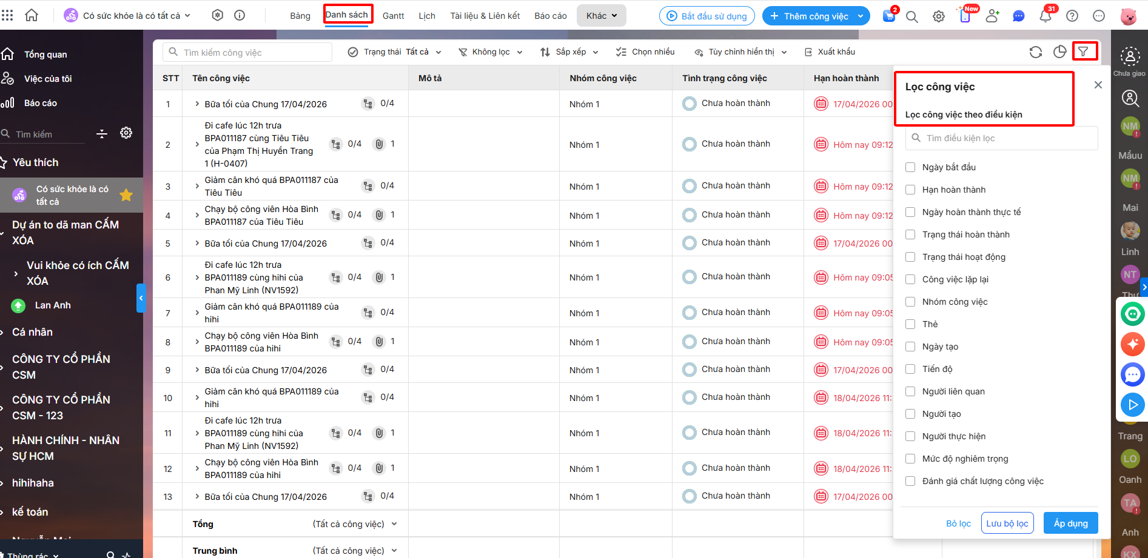Open the shopping cart icon
This screenshot has width=1148, height=558.
coord(889,16)
